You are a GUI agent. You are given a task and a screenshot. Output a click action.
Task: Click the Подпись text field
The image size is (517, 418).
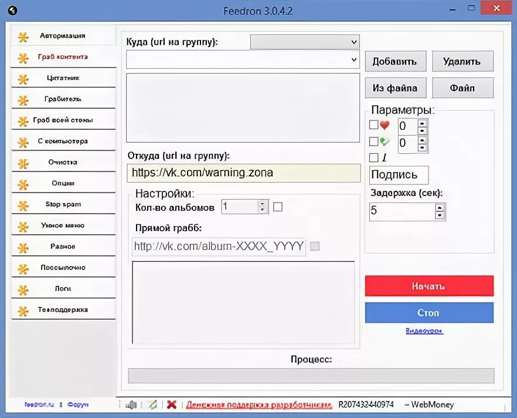[399, 175]
